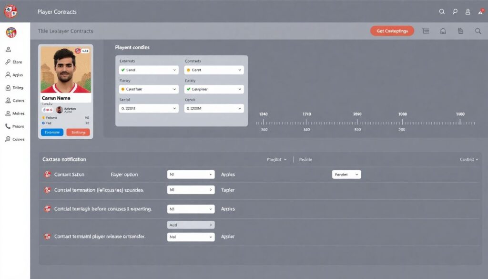
Task: Click the club crest logo in top-left corner
Action: click(x=10, y=11)
